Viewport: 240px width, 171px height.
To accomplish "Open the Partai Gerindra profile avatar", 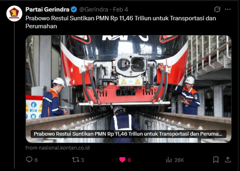I will 14,13.
